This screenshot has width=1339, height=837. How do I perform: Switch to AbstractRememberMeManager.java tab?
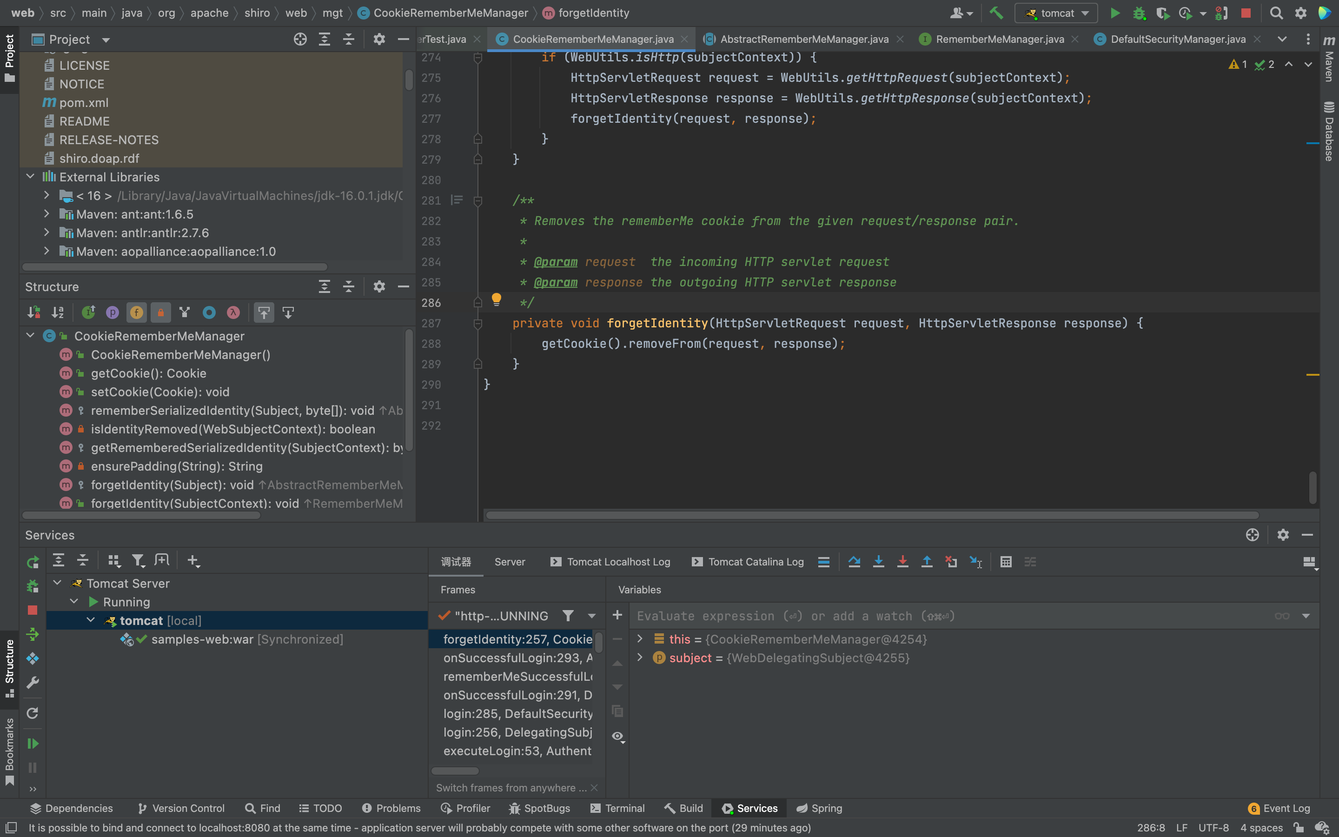(804, 39)
